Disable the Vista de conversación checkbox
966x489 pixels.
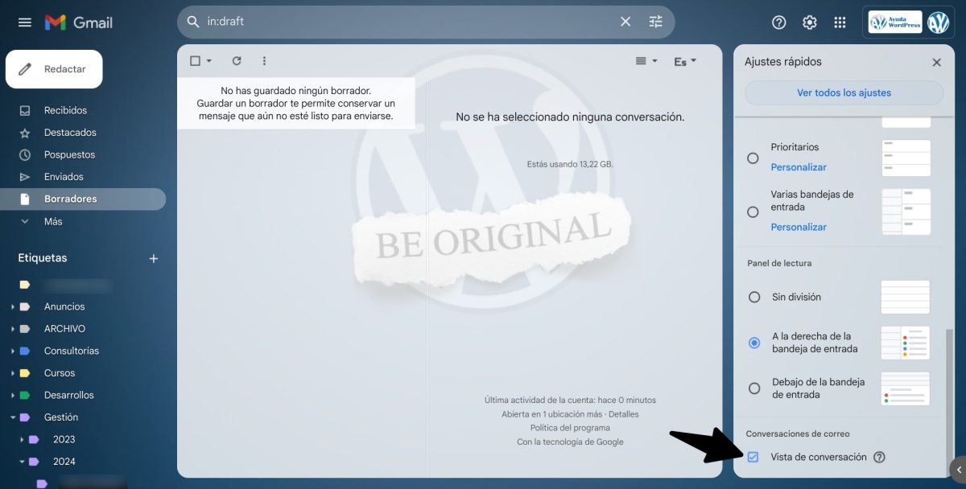(752, 456)
